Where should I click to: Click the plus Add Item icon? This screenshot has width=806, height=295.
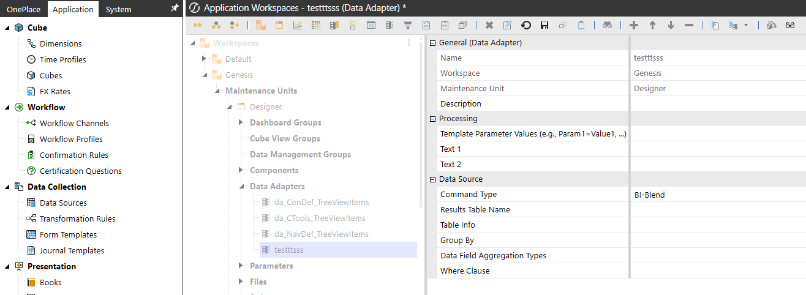pyautogui.click(x=634, y=25)
